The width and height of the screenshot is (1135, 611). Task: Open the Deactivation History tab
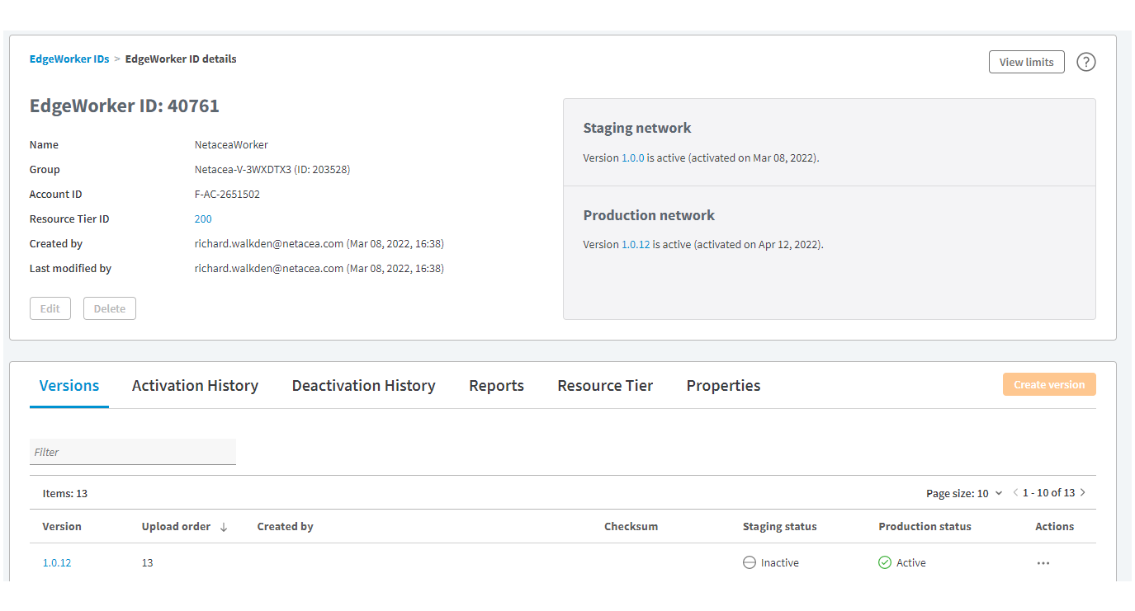coord(363,386)
